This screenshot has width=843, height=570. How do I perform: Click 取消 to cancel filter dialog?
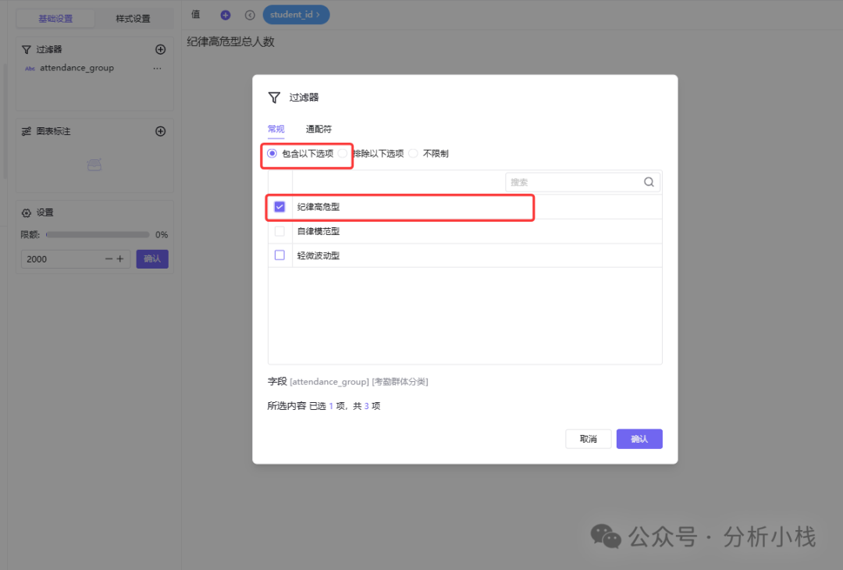(589, 440)
